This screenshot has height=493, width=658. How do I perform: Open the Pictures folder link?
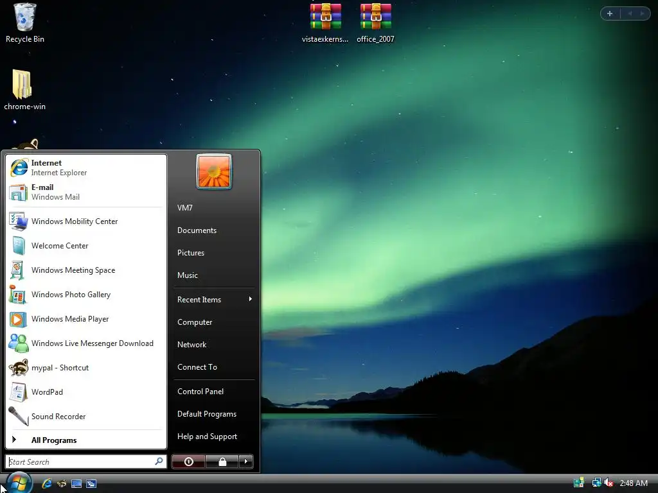click(x=214, y=253)
